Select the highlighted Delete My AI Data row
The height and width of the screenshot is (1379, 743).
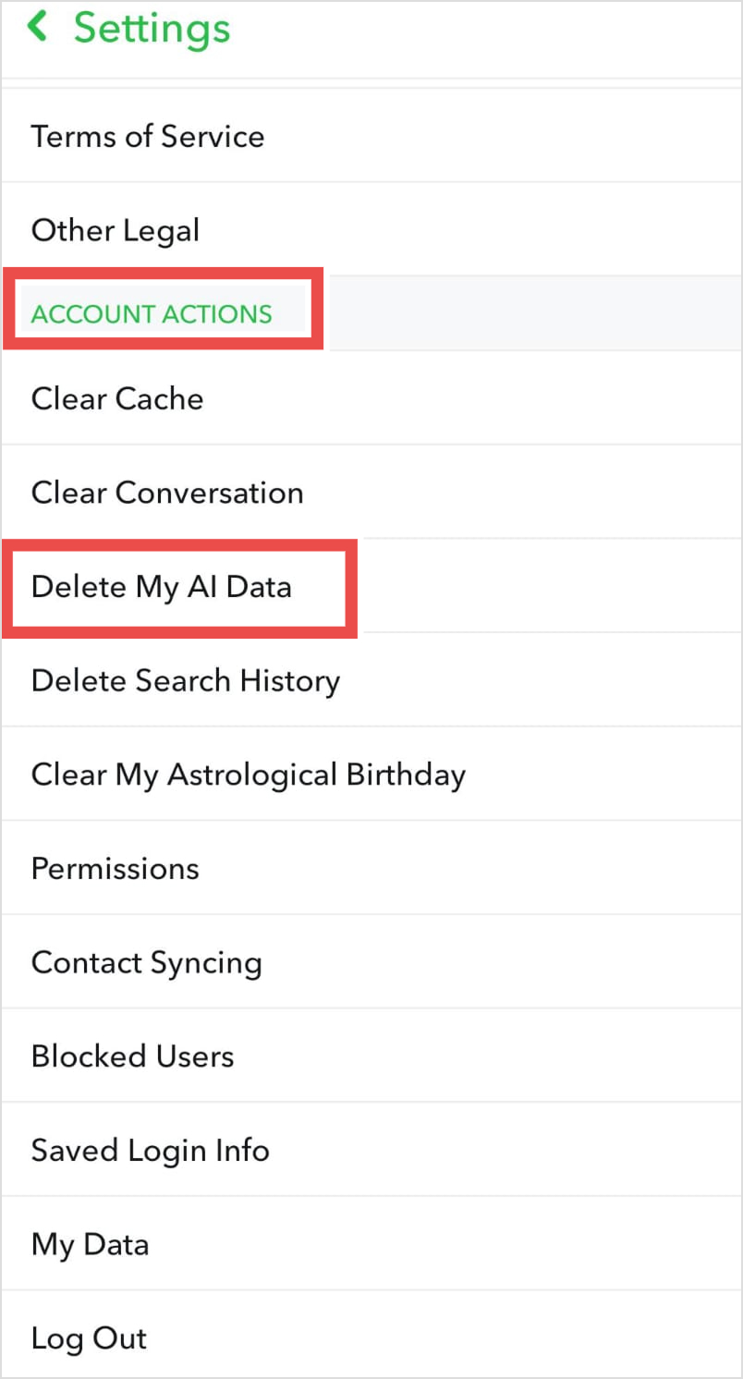(x=162, y=587)
